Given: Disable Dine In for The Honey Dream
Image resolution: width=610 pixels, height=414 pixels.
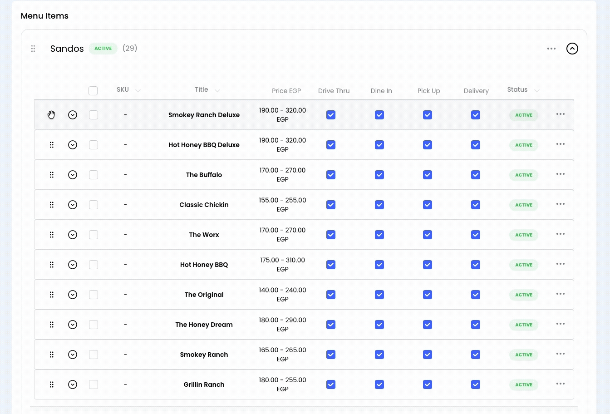Looking at the screenshot, I should [379, 325].
